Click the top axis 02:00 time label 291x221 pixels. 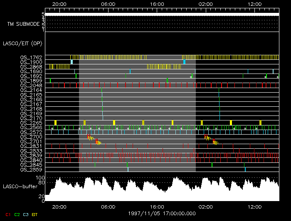click(206, 4)
